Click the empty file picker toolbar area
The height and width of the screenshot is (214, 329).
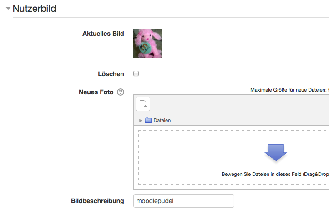point(239,104)
